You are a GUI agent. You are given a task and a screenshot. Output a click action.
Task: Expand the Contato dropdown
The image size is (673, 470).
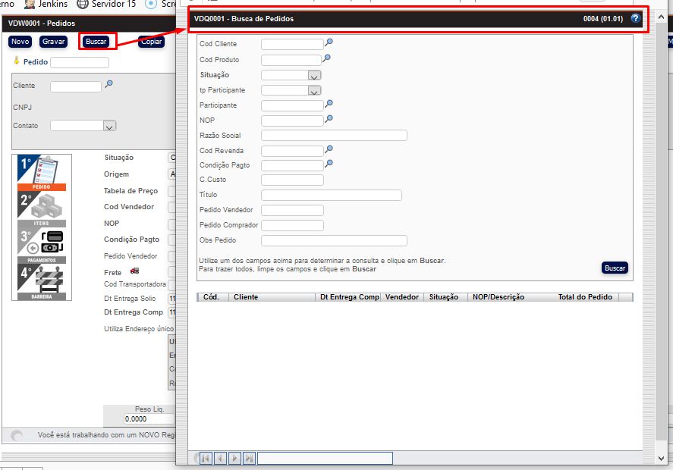[108, 126]
